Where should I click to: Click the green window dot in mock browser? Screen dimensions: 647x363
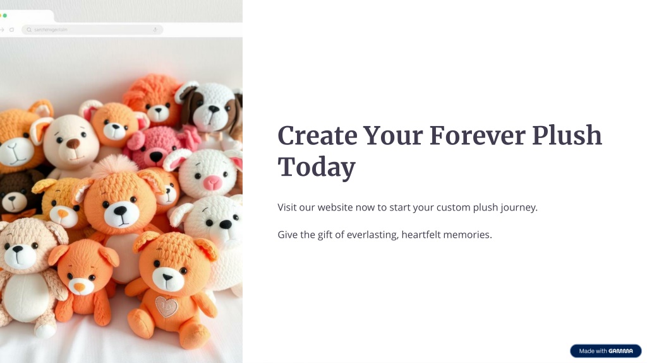coord(5,16)
